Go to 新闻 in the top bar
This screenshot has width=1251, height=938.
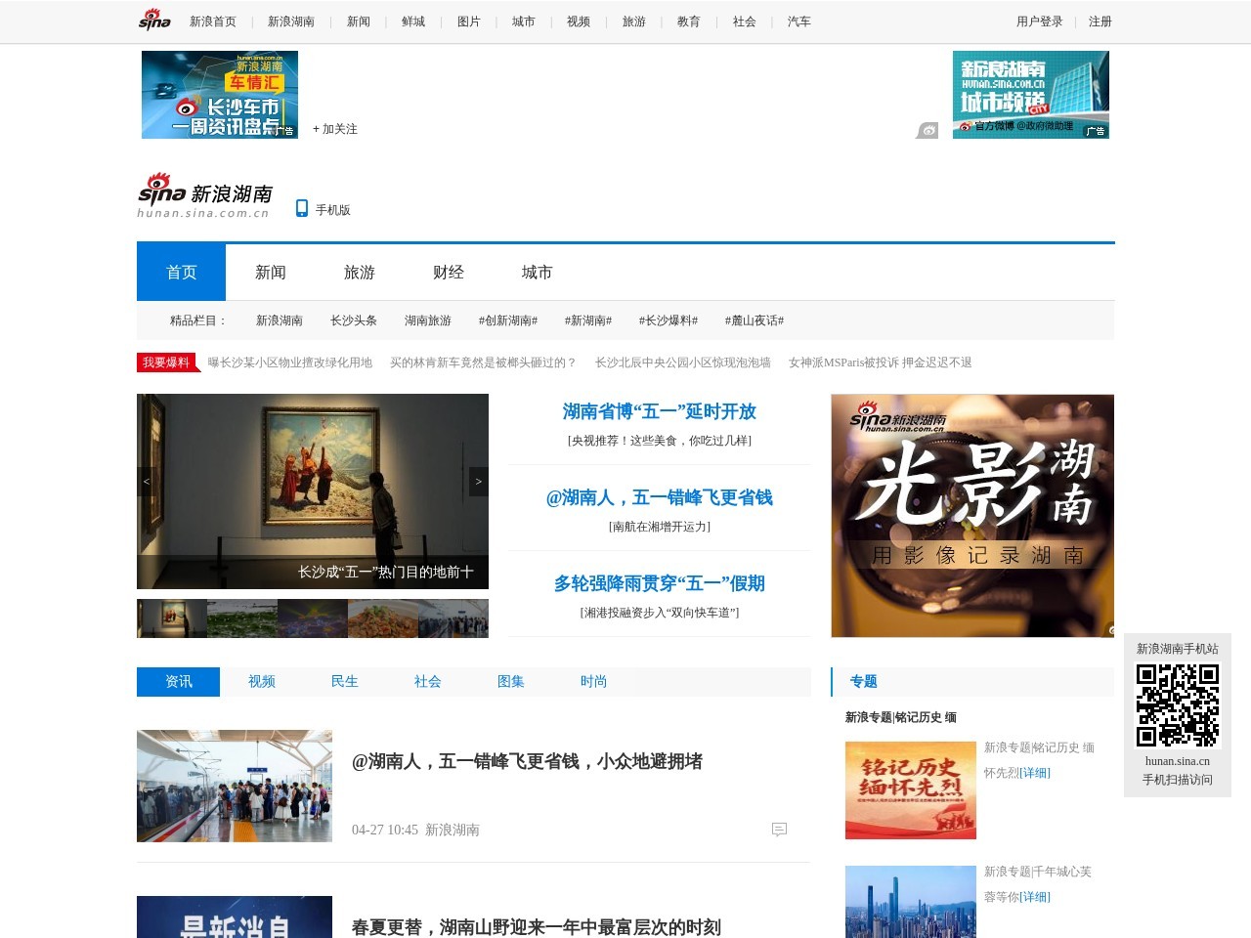click(359, 21)
